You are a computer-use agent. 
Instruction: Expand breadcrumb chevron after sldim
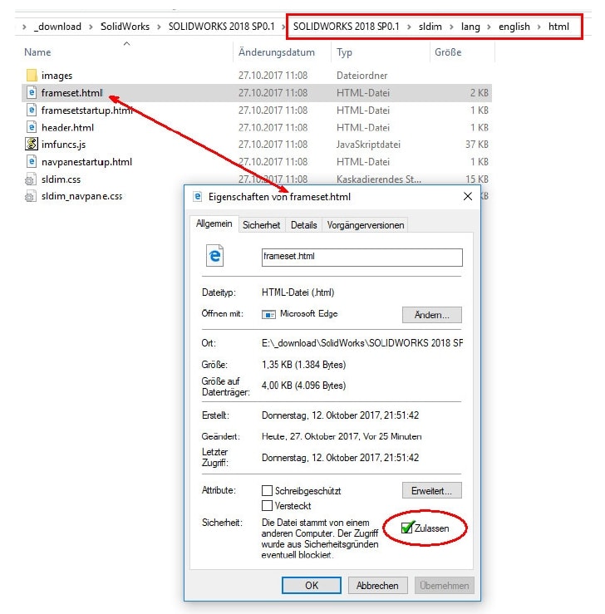(451, 27)
